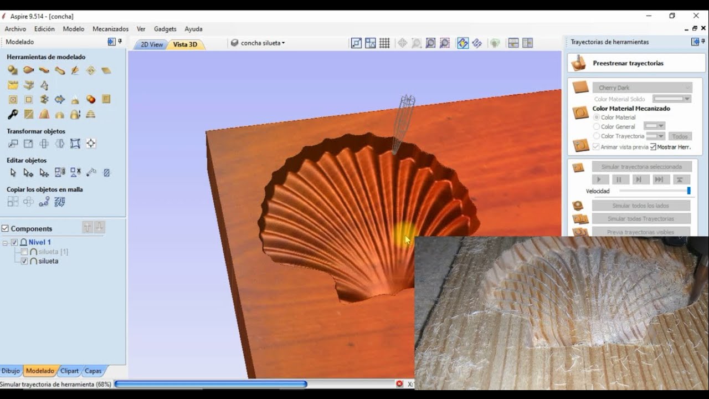Open the Archivo menu
Screen dimensions: 709x399
pos(16,29)
